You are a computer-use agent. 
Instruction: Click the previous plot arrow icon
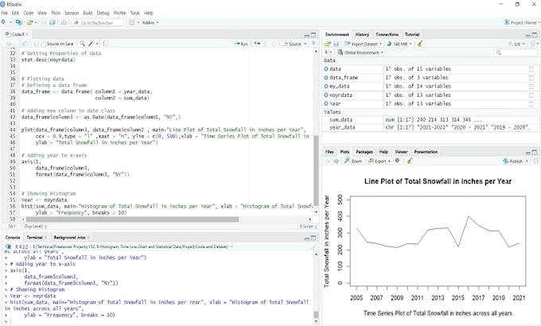pos(328,161)
